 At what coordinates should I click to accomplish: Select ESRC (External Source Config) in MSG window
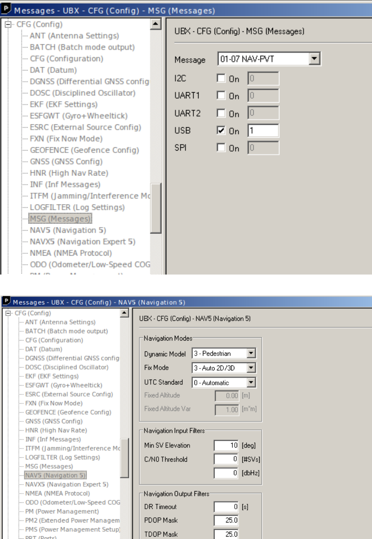click(85, 128)
